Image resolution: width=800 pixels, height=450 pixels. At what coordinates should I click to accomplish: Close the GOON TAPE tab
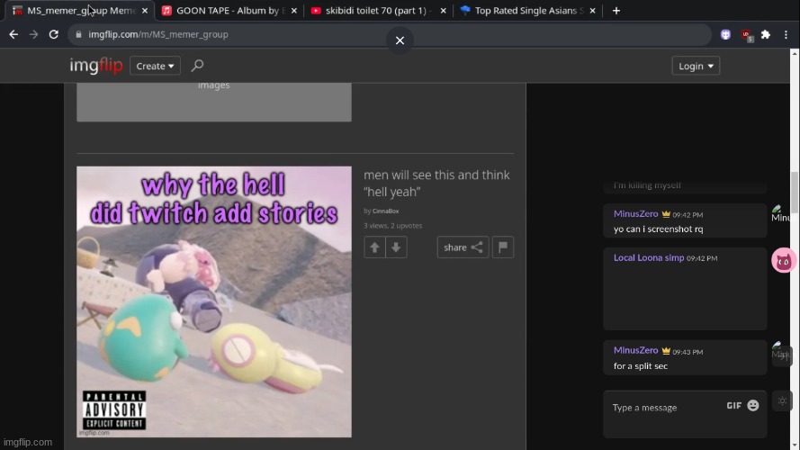(294, 10)
